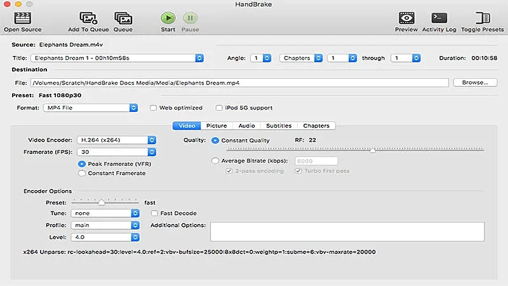Toggle the 2-pass encoding checkbox

[229, 171]
